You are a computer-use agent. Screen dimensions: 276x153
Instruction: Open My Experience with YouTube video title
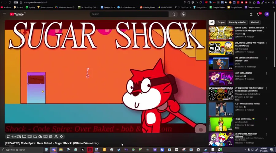(x=249, y=89)
